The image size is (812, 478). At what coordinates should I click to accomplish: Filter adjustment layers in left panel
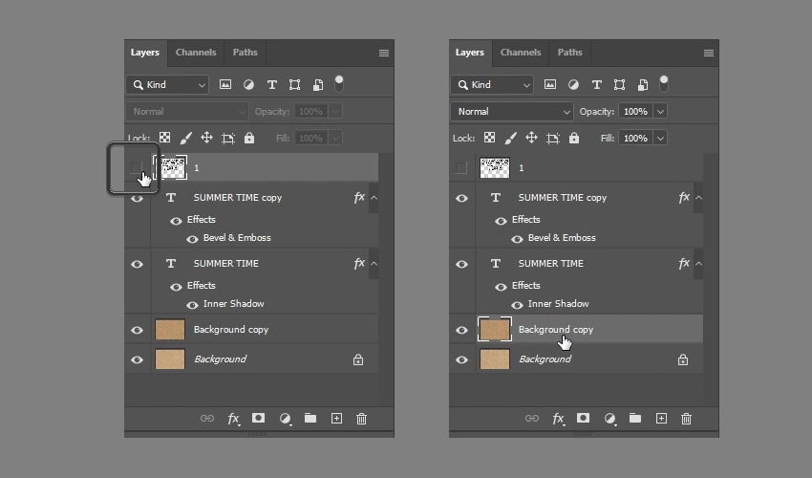point(248,84)
